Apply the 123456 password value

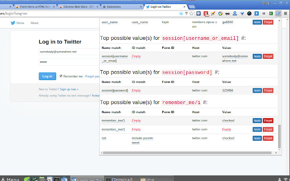[257, 90]
